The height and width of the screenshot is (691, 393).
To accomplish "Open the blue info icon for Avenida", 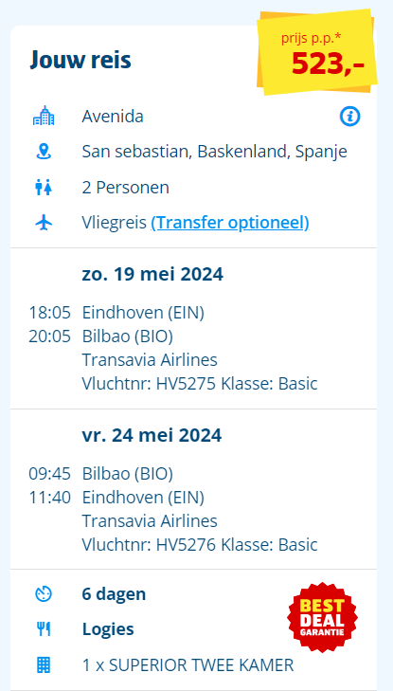I will 349,117.
